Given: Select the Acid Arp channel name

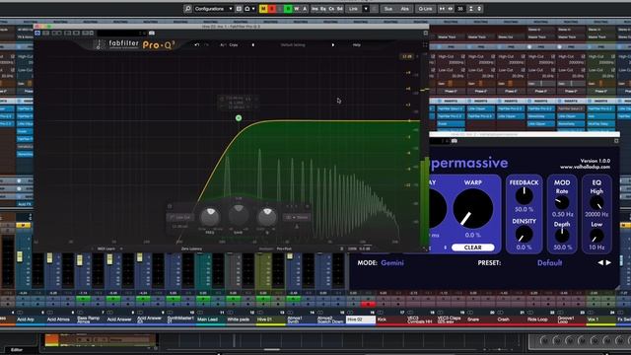Looking at the screenshot, I should [x=26, y=319].
